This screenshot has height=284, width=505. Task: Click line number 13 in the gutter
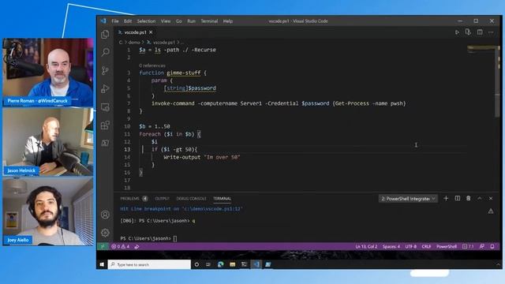pos(127,149)
